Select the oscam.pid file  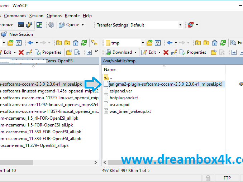click(x=119, y=105)
